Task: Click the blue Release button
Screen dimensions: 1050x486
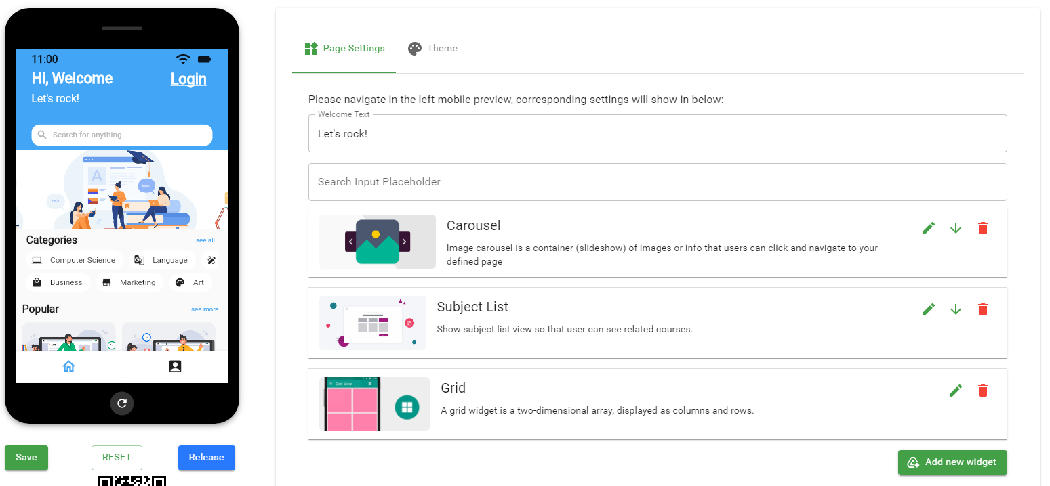Action: click(x=206, y=458)
